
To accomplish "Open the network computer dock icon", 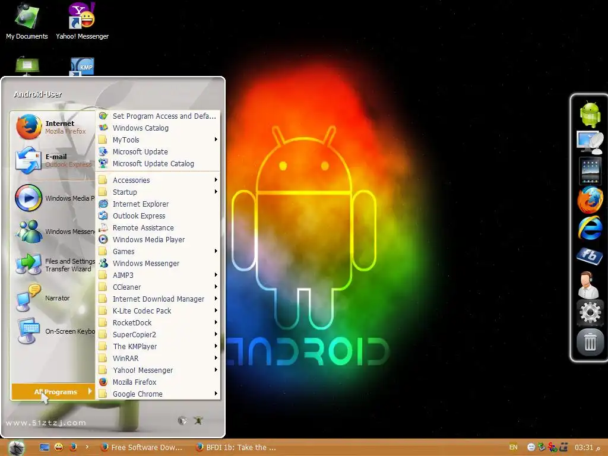I will (x=590, y=142).
